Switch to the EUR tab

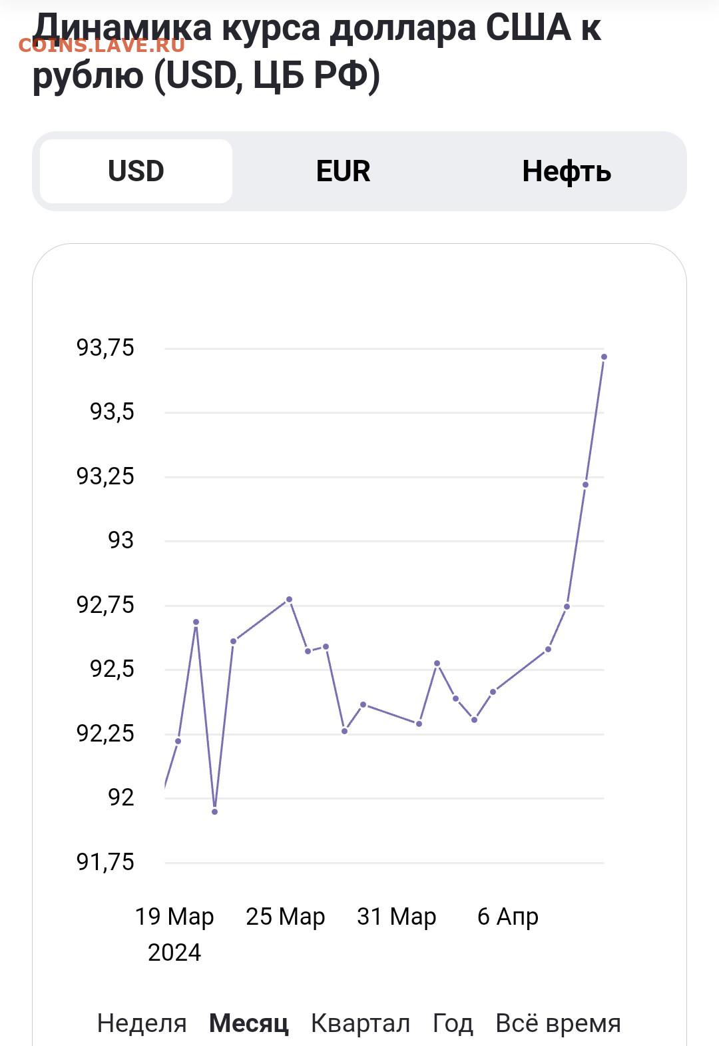pos(343,171)
